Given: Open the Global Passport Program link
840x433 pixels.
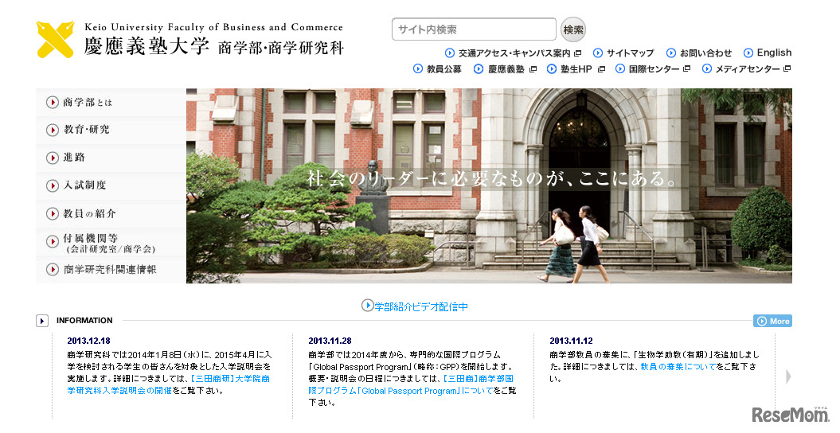Looking at the screenshot, I should pos(411,384).
